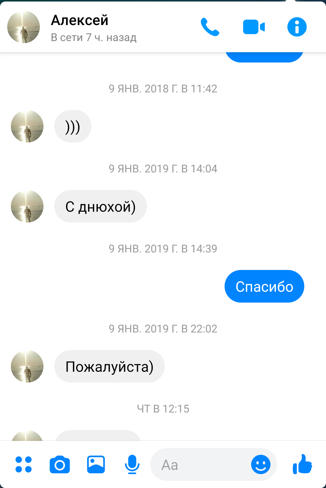The image size is (326, 488).
Task: Select the "С днюхой)" message bubble
Action: click(101, 206)
